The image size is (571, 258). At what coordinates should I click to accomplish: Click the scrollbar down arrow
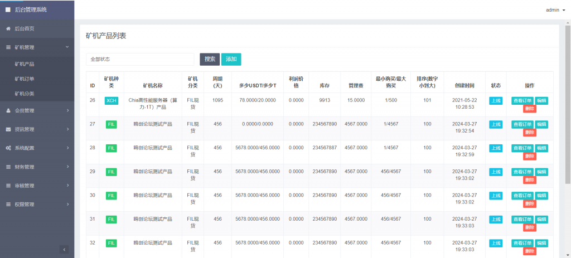pos(568,255)
